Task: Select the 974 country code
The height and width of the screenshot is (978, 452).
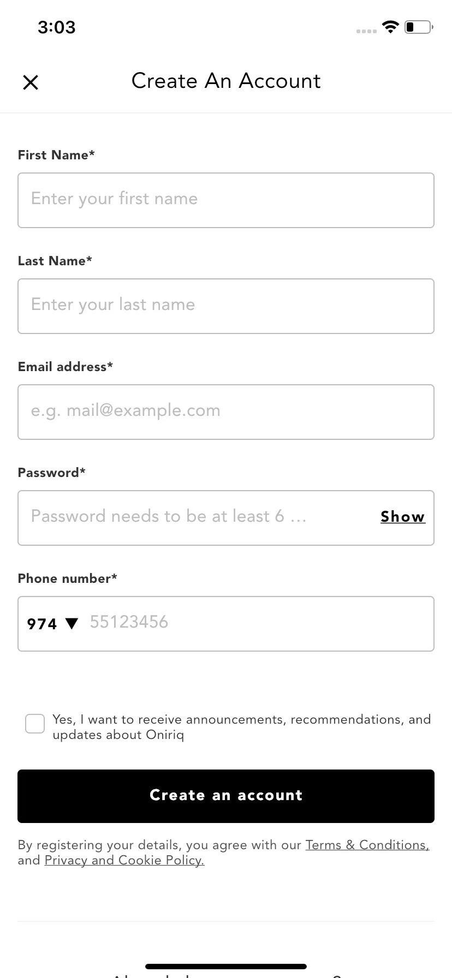Action: coord(42,624)
